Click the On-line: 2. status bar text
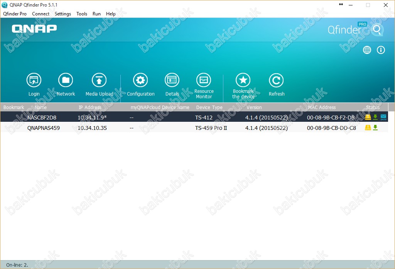The image size is (395, 269). coord(17,265)
